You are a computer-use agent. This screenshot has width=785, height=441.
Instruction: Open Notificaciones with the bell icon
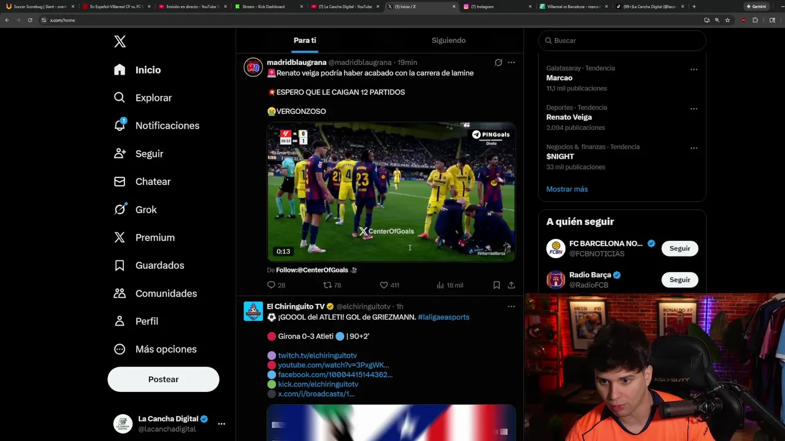point(156,126)
